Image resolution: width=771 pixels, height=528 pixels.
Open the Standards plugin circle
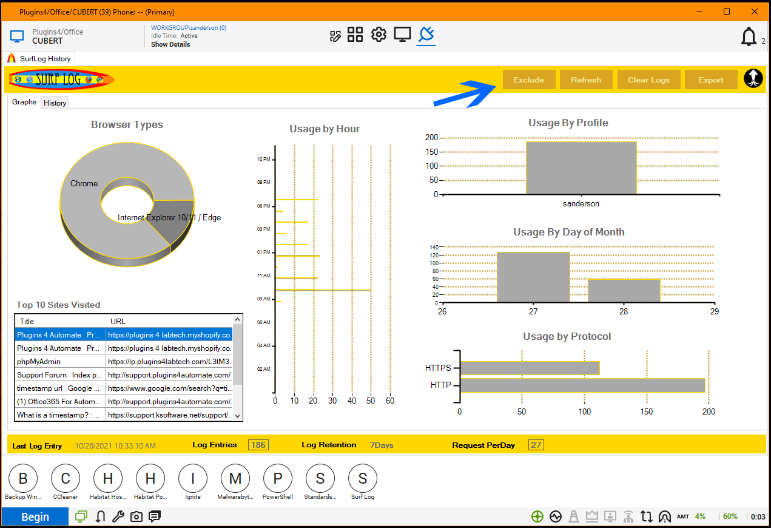coord(320,478)
